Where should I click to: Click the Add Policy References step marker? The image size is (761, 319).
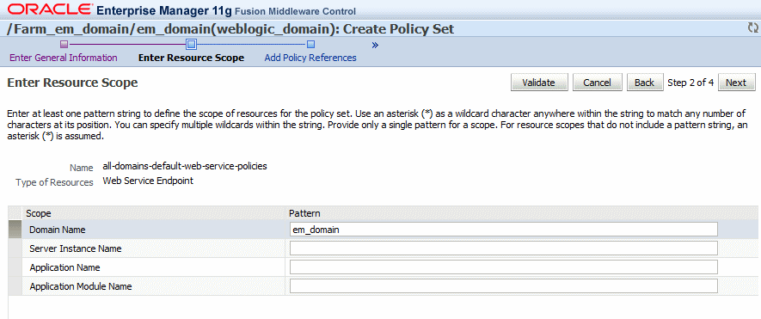coord(311,45)
